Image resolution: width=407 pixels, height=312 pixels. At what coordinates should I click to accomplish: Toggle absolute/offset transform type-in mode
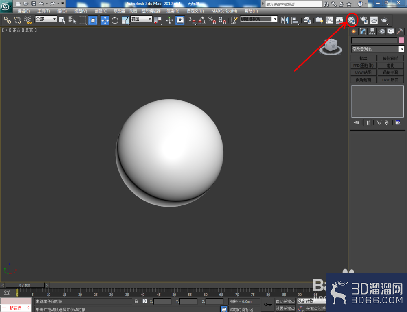[x=145, y=301]
